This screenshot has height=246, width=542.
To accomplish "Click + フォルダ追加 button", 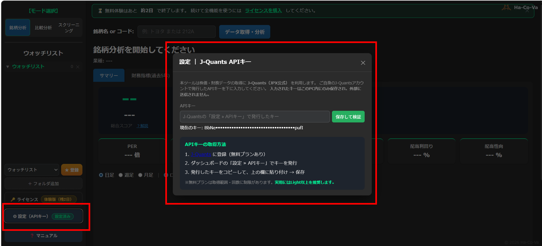I will point(43,183).
